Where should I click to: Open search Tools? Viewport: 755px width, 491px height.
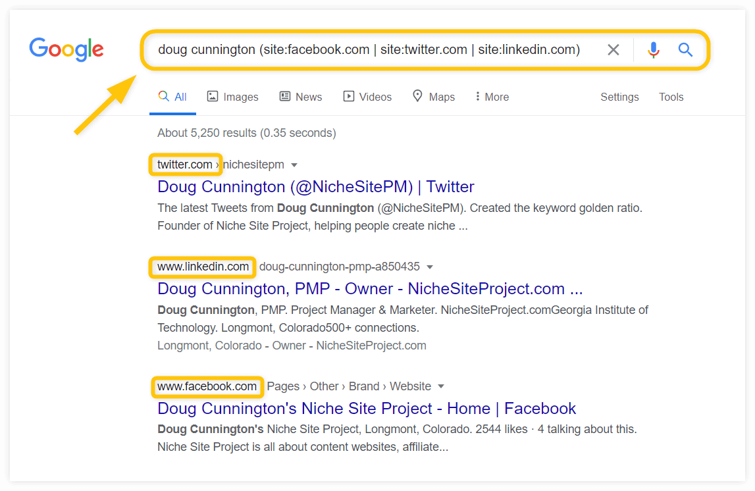[x=671, y=97]
